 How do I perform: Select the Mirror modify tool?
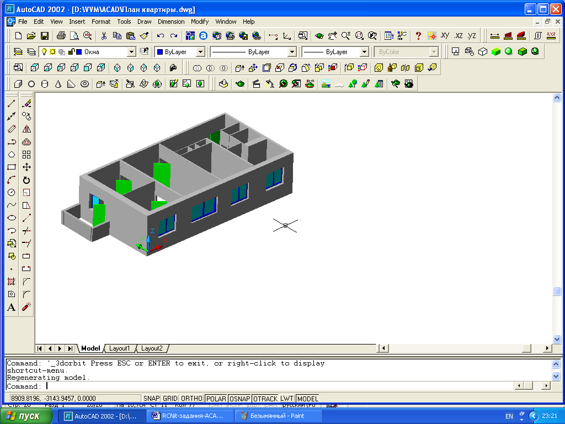(x=26, y=129)
